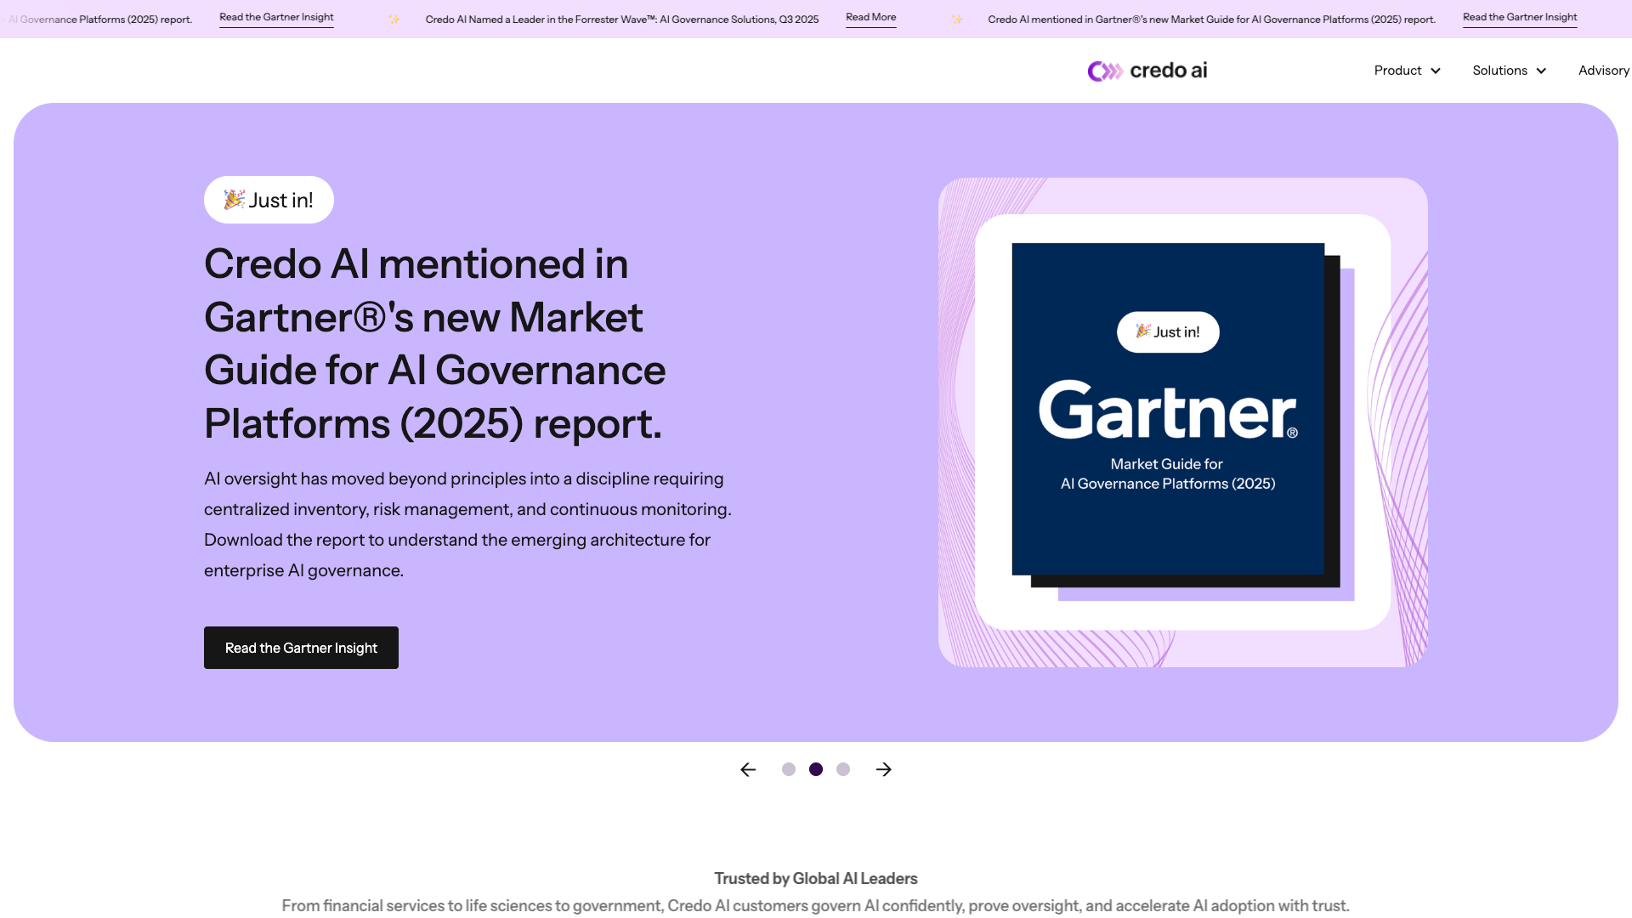The width and height of the screenshot is (1632, 918).
Task: Select the active second carousel dot
Action: (816, 769)
